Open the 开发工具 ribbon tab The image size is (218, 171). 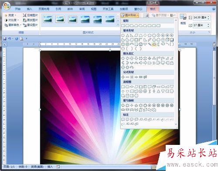point(108,9)
